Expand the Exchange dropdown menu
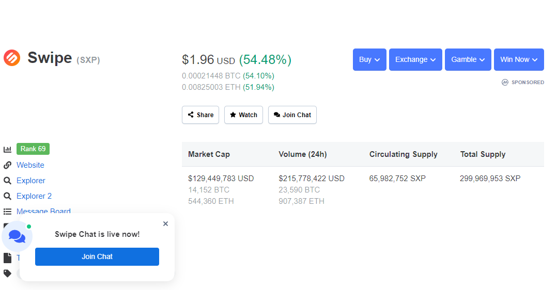The image size is (557, 290). (x=415, y=60)
